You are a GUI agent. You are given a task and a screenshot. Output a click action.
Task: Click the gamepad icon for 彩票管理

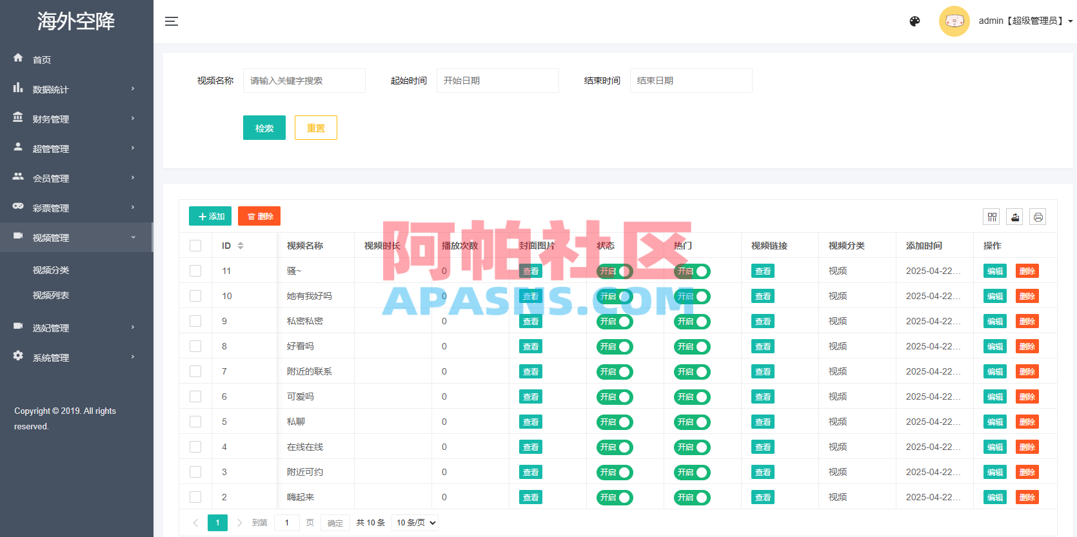click(18, 206)
